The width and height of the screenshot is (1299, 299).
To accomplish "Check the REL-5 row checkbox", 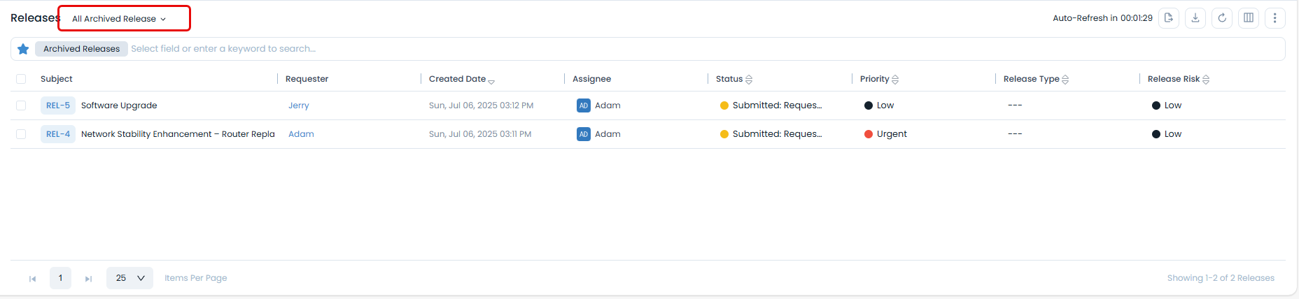I will pyautogui.click(x=21, y=105).
